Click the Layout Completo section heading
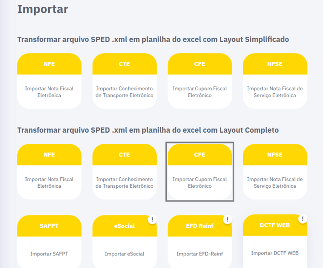323x268 pixels. click(148, 130)
